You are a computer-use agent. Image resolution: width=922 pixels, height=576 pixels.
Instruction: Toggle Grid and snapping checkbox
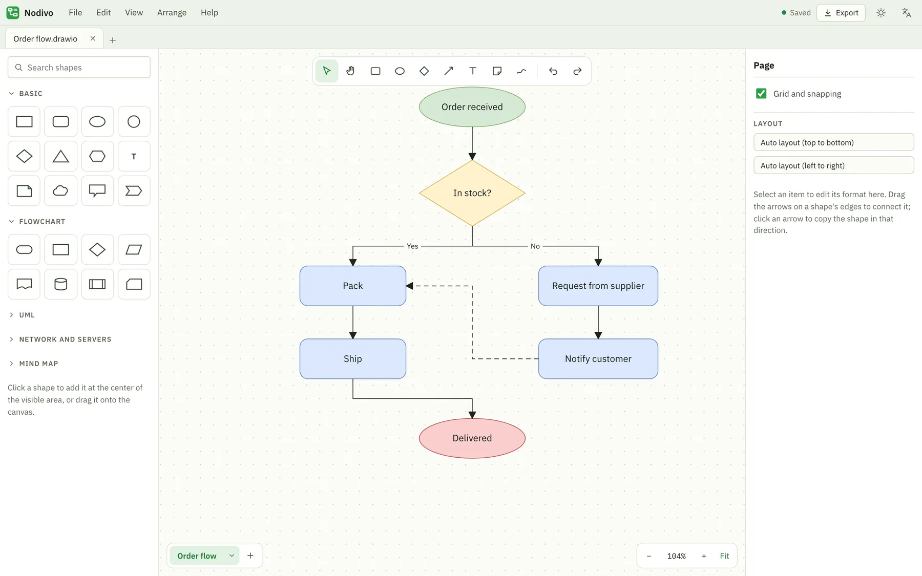pos(761,94)
